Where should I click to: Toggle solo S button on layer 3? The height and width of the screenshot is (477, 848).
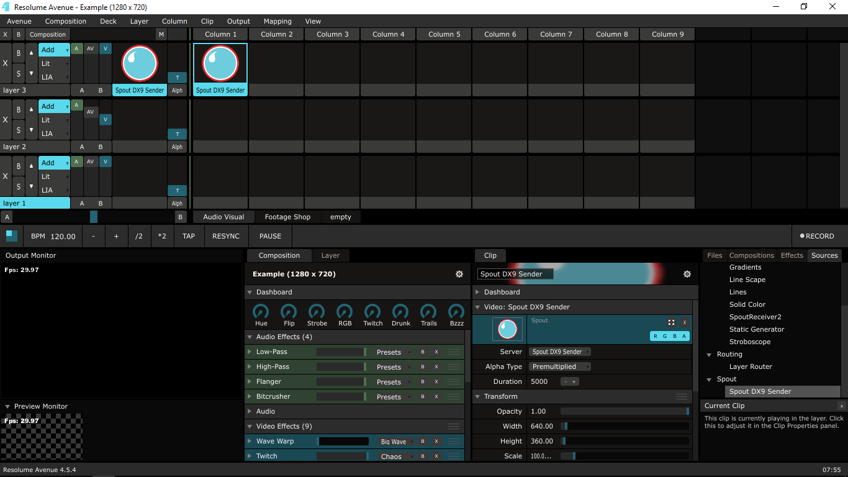pos(19,74)
